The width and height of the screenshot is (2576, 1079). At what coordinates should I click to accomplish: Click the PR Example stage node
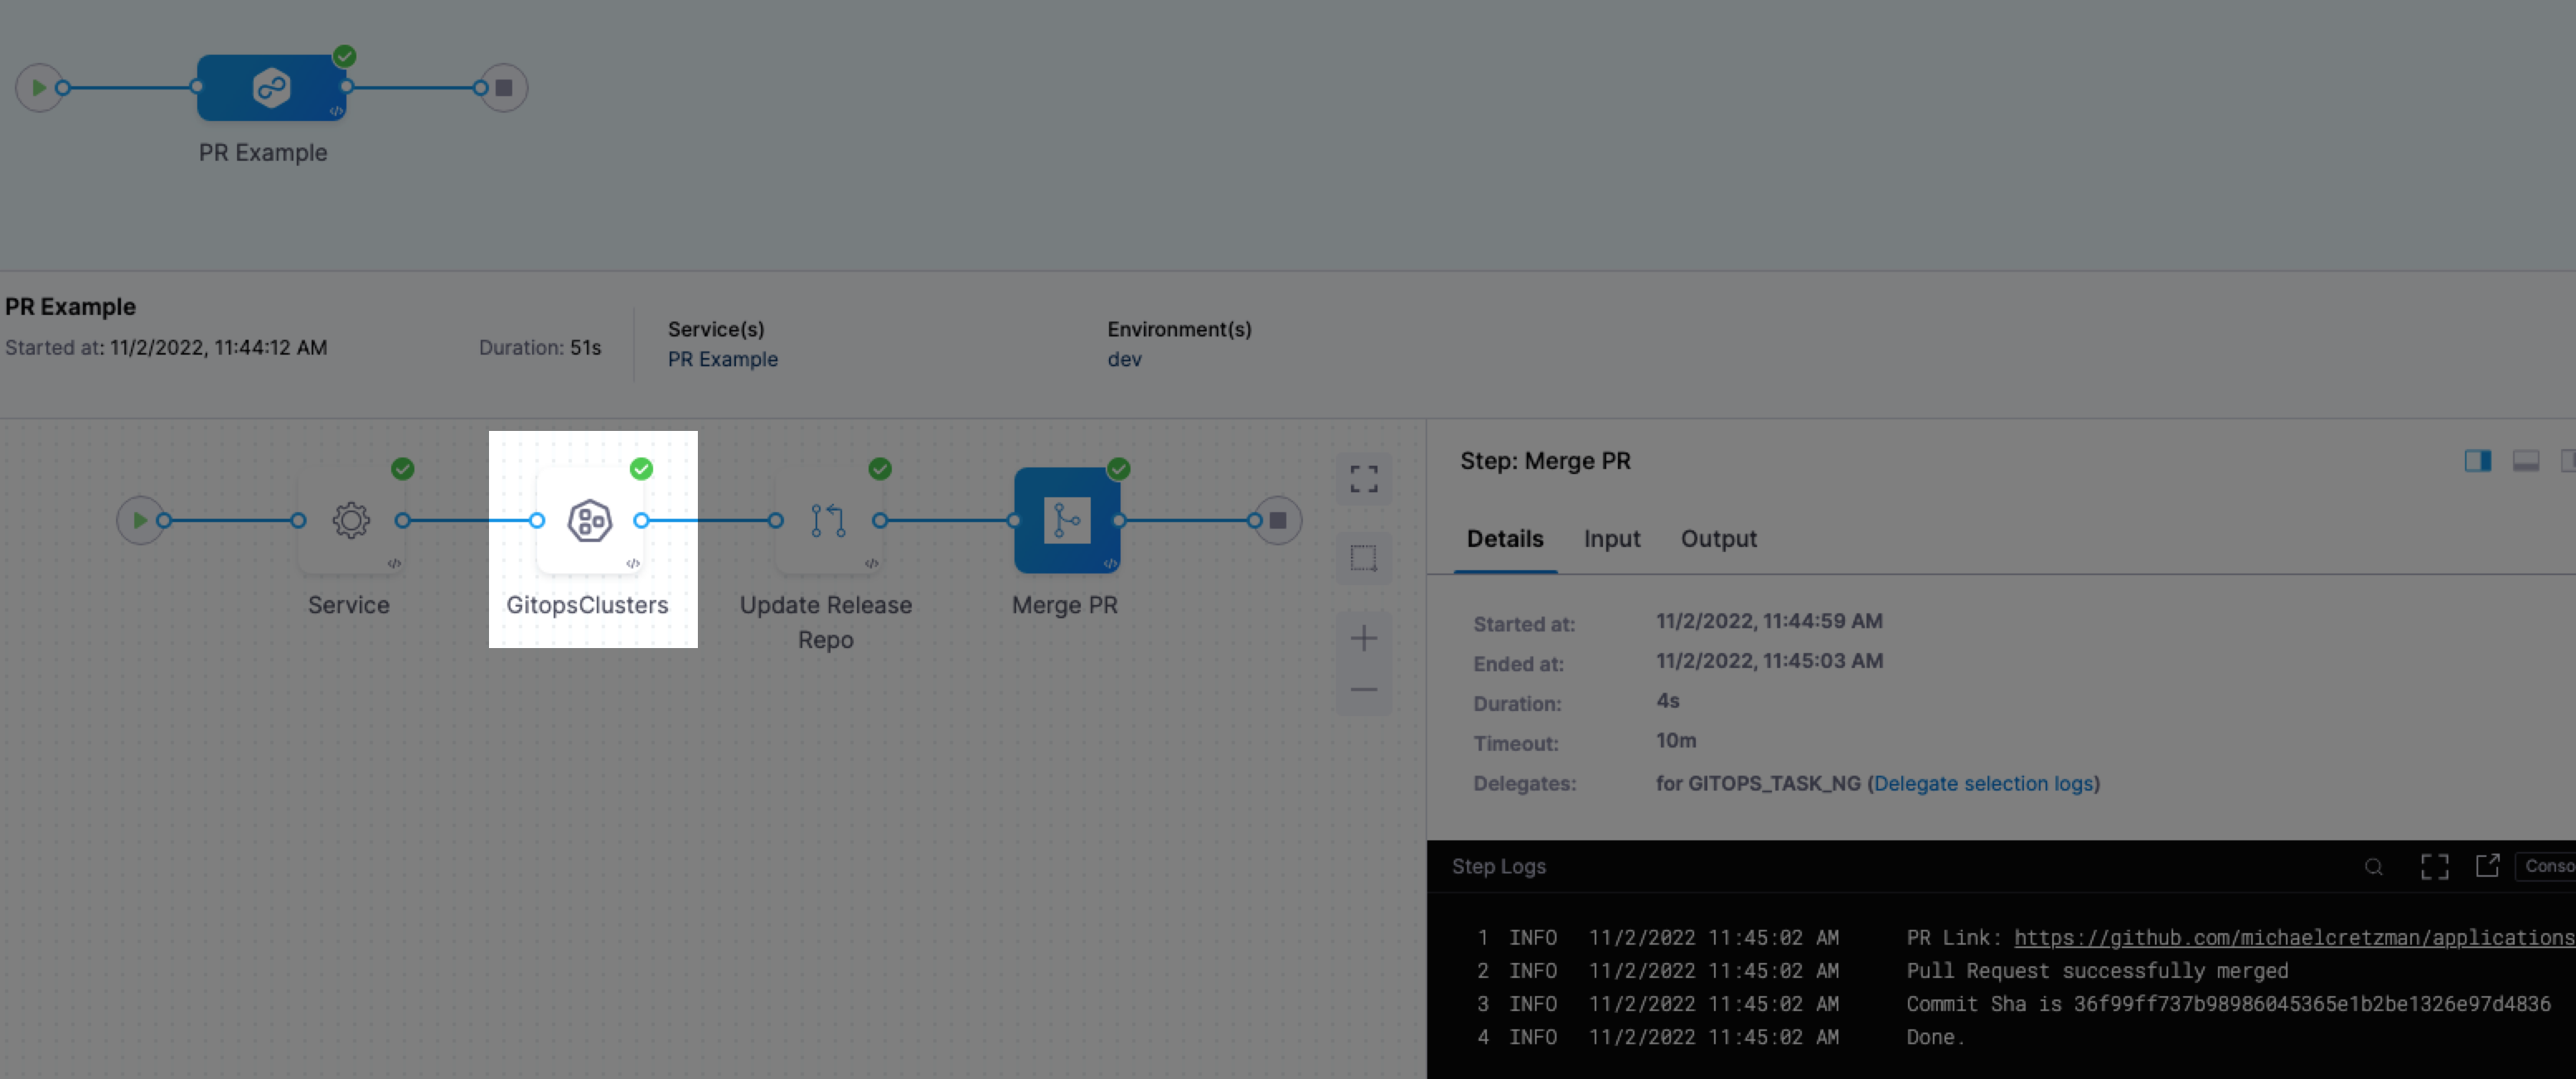coord(271,88)
